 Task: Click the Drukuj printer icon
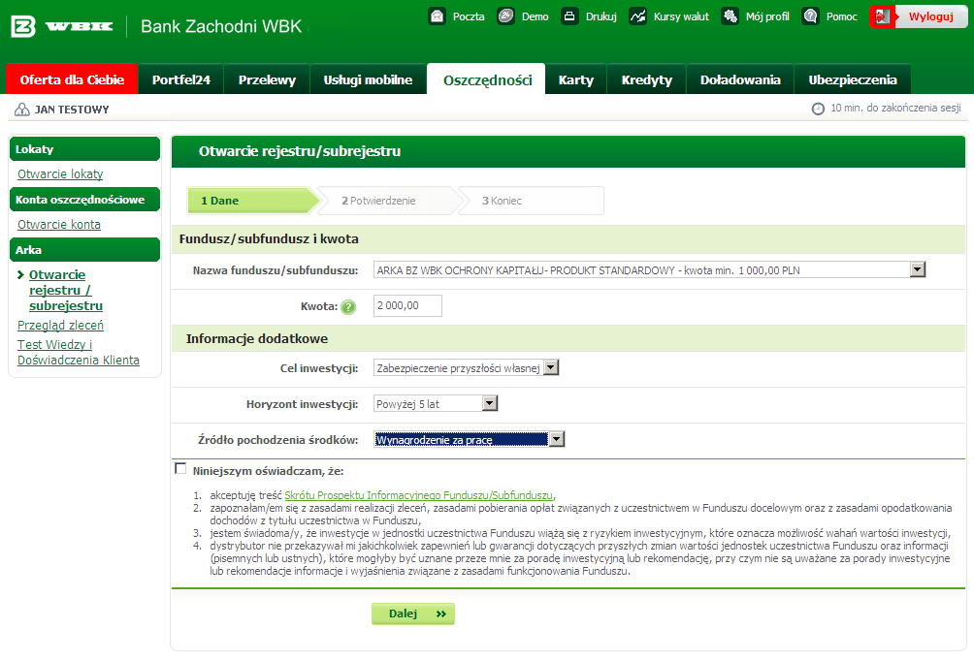coord(569,16)
